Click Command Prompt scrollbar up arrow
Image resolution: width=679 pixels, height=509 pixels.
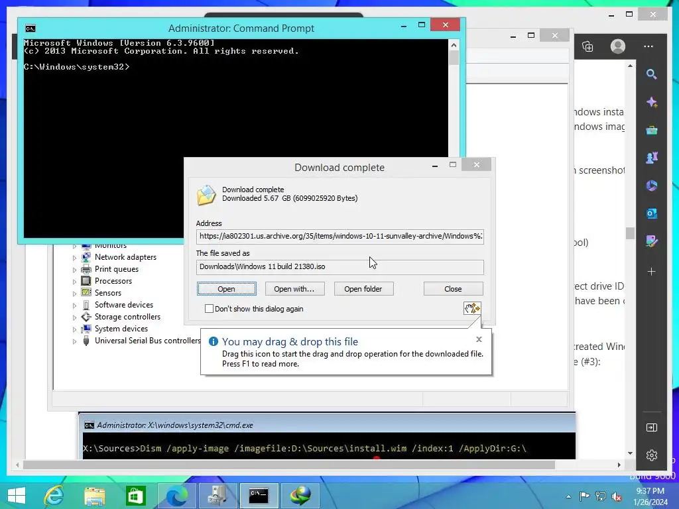454,45
